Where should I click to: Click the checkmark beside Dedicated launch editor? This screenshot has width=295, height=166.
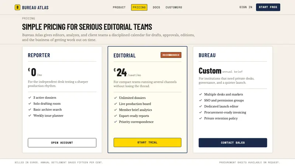point(200,106)
